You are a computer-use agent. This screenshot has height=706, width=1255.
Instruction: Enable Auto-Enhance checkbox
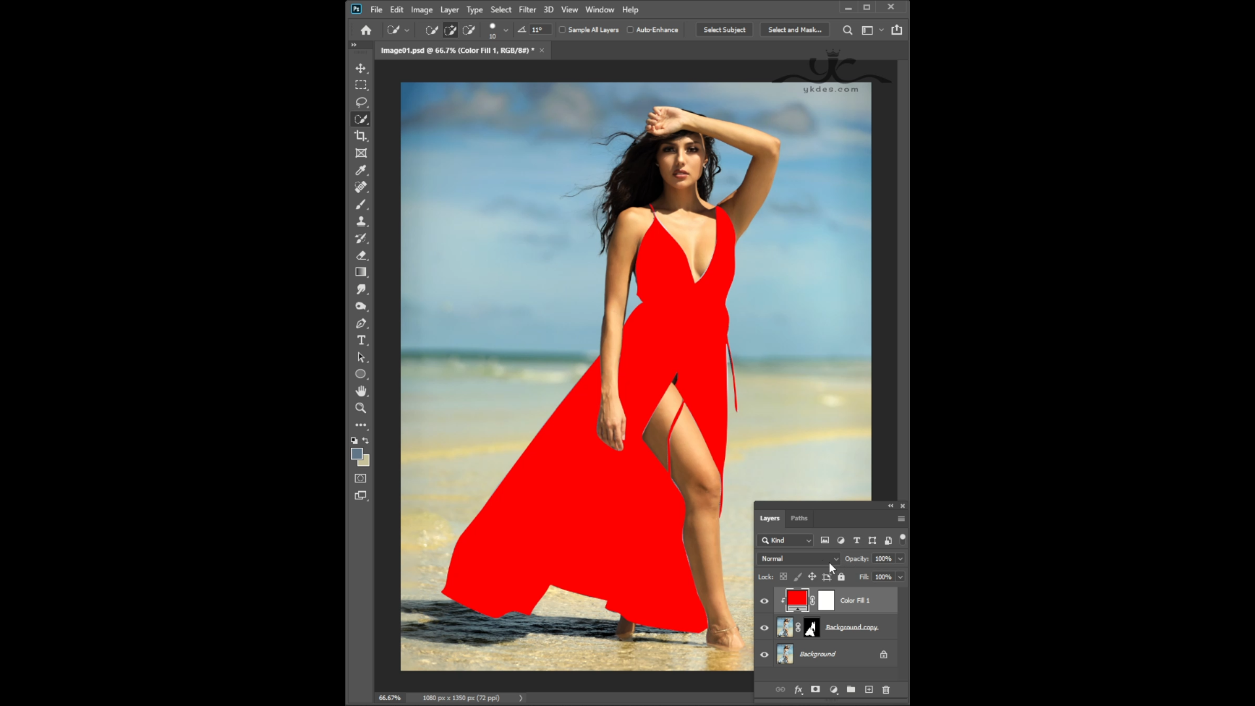(x=630, y=30)
